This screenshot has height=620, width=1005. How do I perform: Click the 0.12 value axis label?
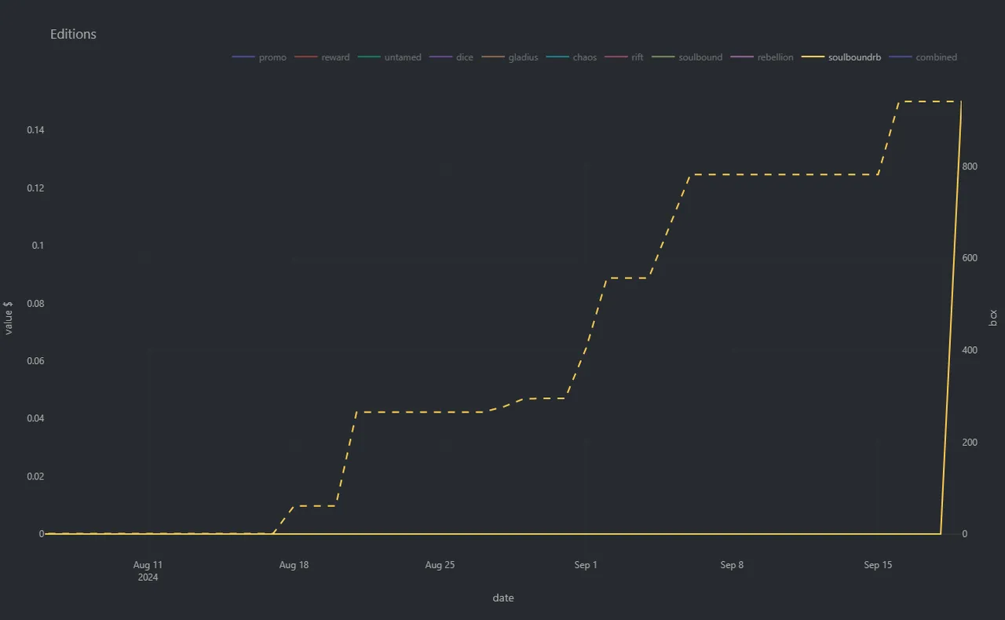(35, 188)
